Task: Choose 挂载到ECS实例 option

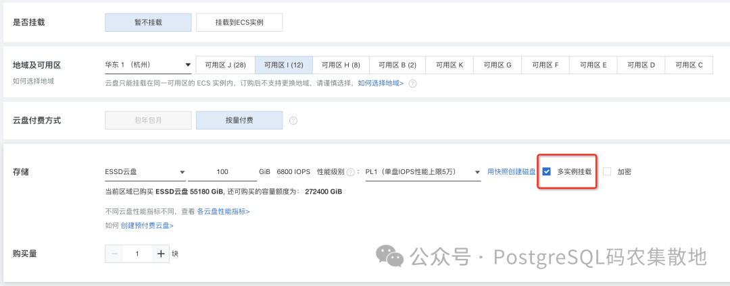Action: tap(239, 22)
